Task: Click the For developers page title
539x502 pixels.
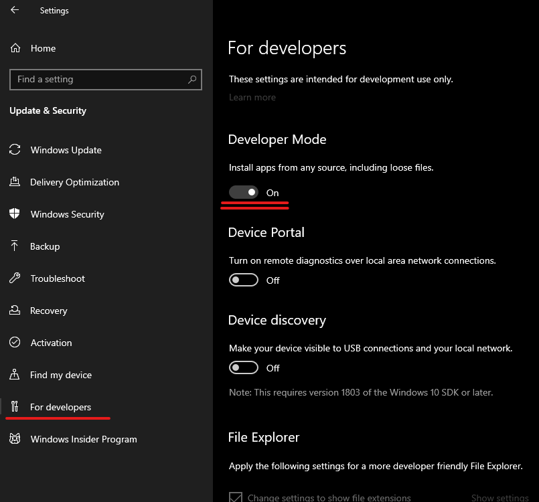Action: click(x=287, y=48)
